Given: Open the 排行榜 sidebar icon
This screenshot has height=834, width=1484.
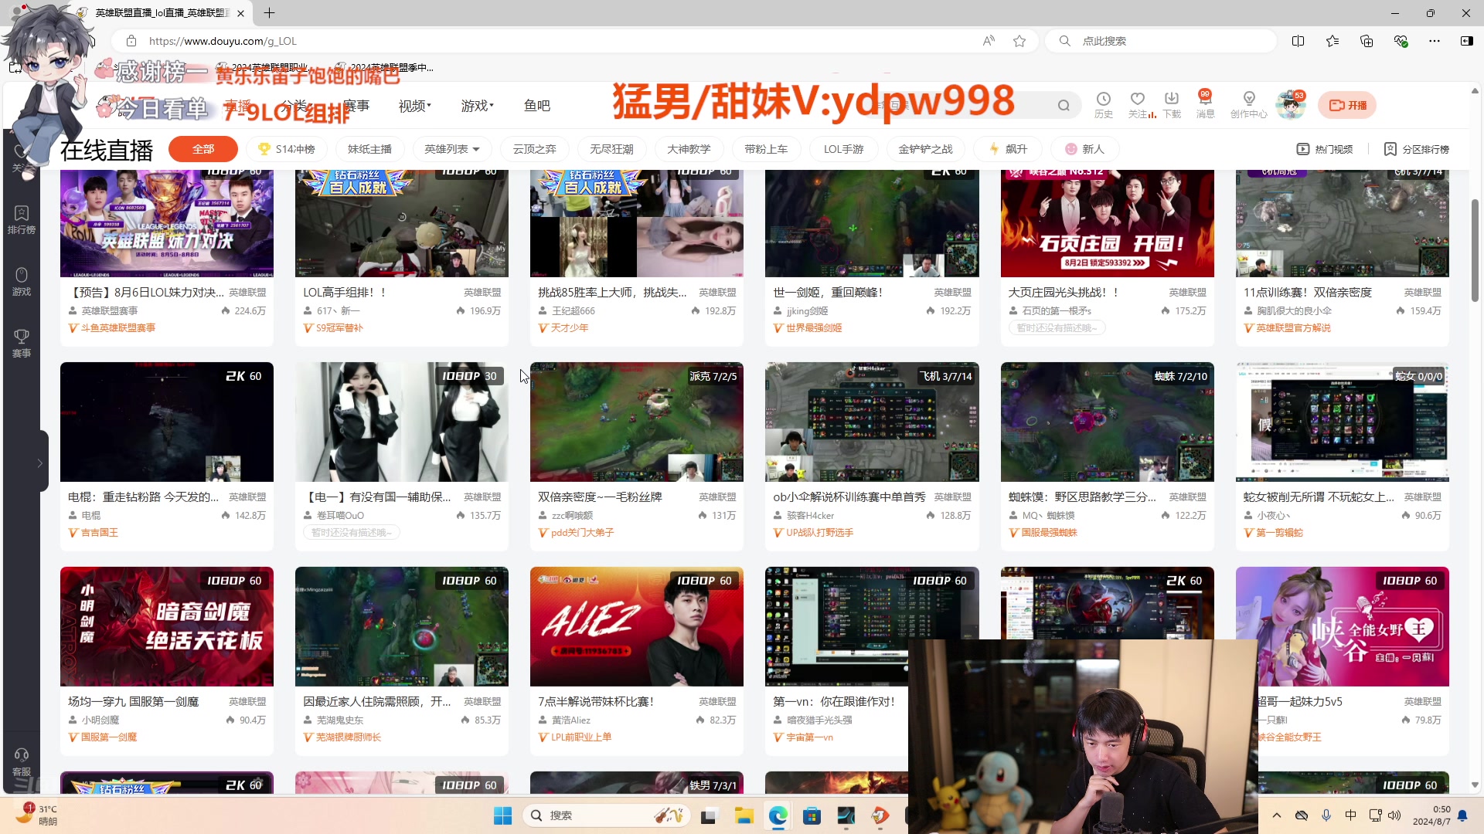Looking at the screenshot, I should click(21, 220).
